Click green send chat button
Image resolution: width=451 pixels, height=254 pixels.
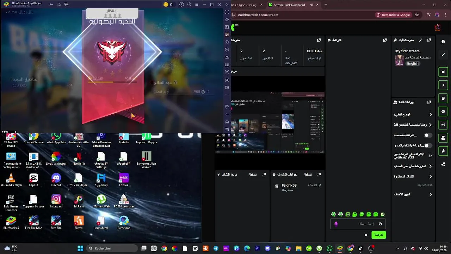point(378,235)
